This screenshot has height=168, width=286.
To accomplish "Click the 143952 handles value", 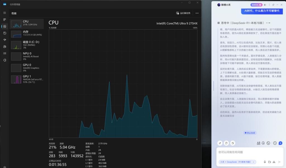I will pyautogui.click(x=77, y=156).
